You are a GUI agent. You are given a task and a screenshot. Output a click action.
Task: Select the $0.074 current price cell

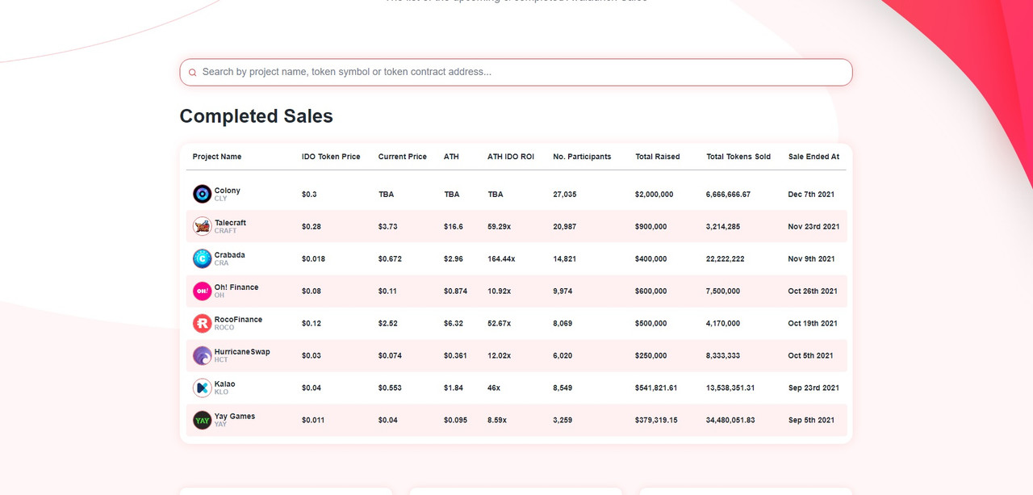(391, 356)
